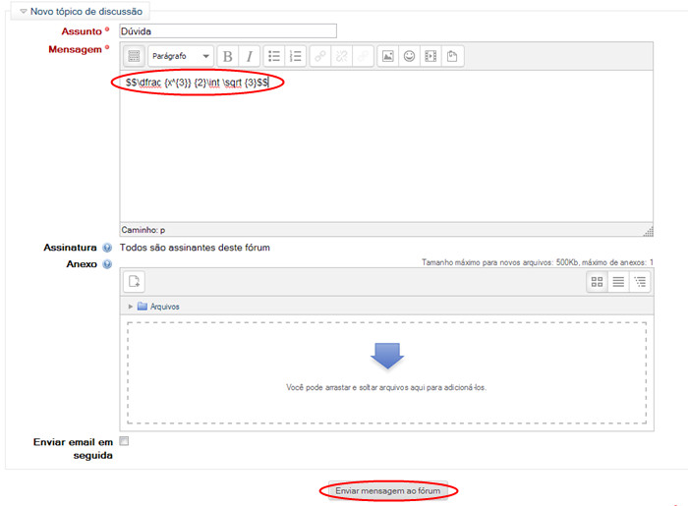Apply italic formatting in message editor

tap(250, 56)
